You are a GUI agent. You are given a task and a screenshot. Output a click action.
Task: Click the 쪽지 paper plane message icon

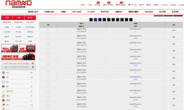(140, 5)
